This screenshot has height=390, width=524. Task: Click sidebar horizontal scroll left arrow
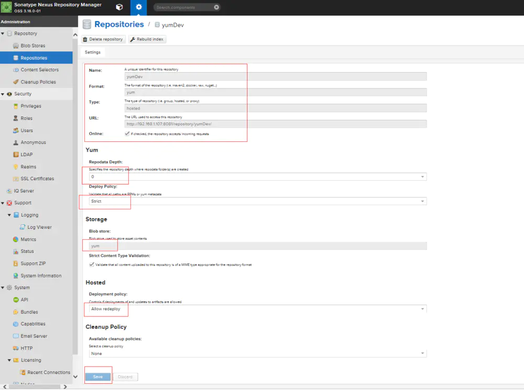(4, 387)
